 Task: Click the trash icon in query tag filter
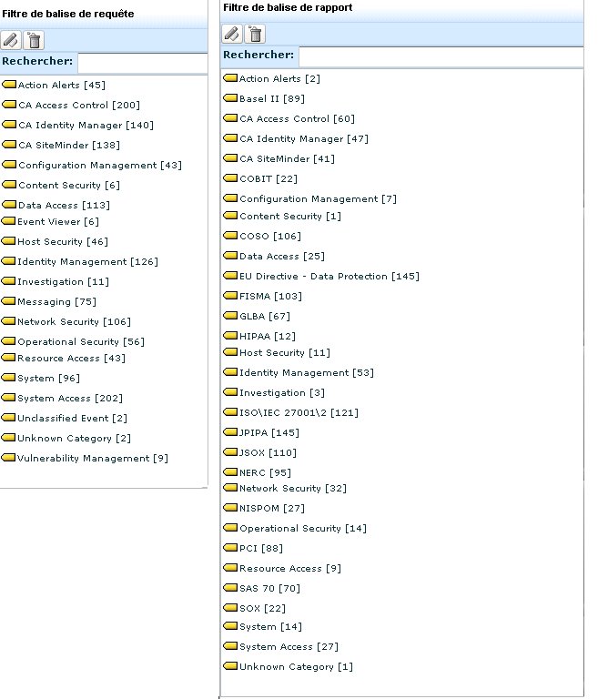click(x=34, y=40)
